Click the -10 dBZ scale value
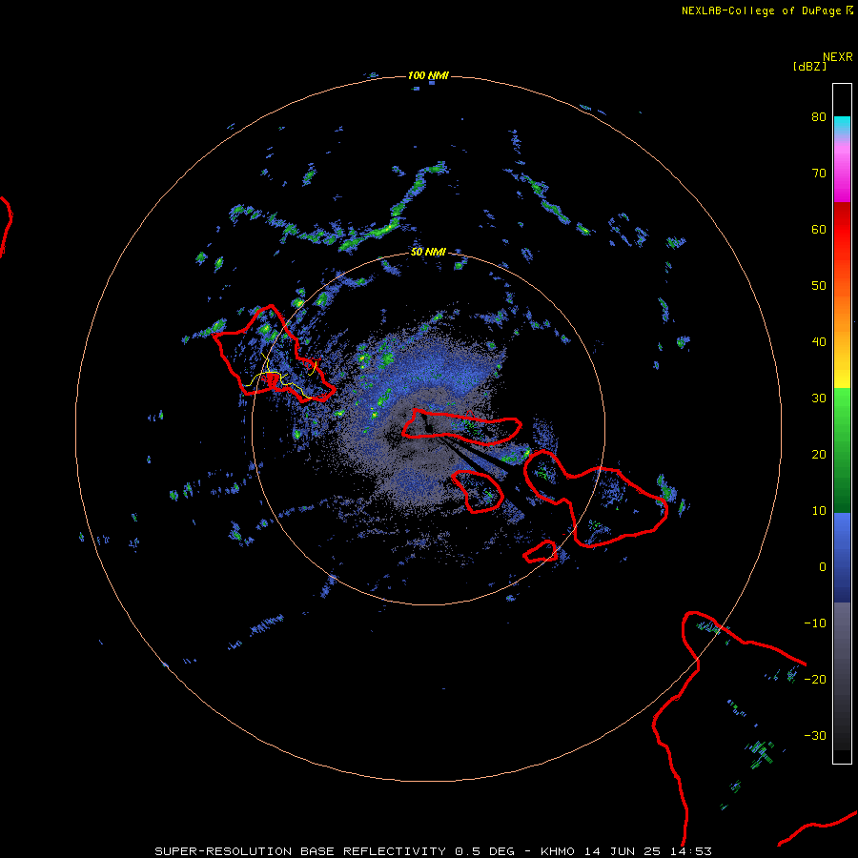858x858 pixels. point(815,623)
